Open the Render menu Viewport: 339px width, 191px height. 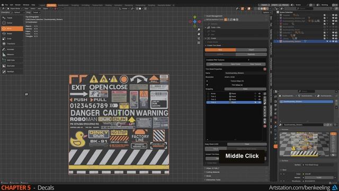[x=17, y=5]
